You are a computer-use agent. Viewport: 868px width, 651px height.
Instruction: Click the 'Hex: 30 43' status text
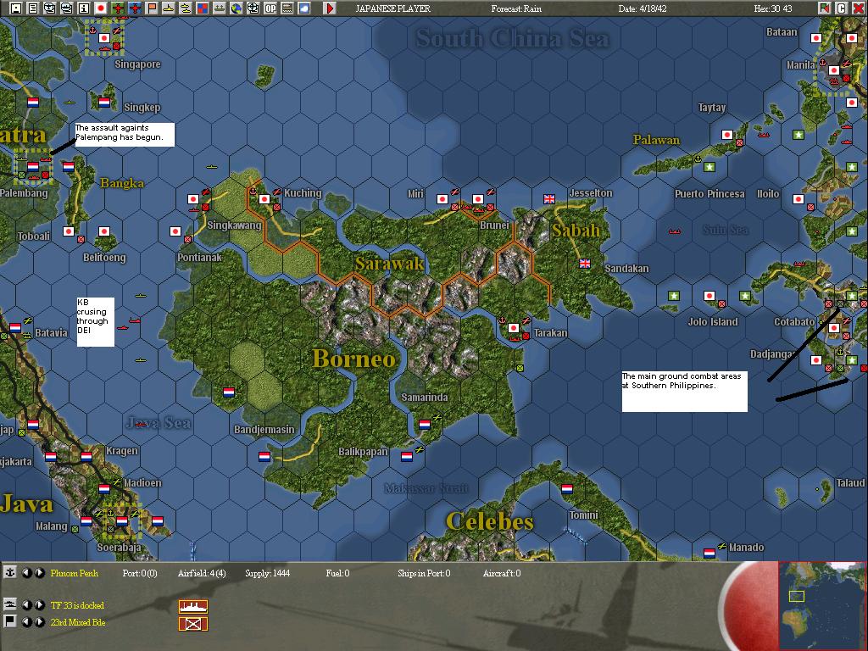(x=773, y=8)
